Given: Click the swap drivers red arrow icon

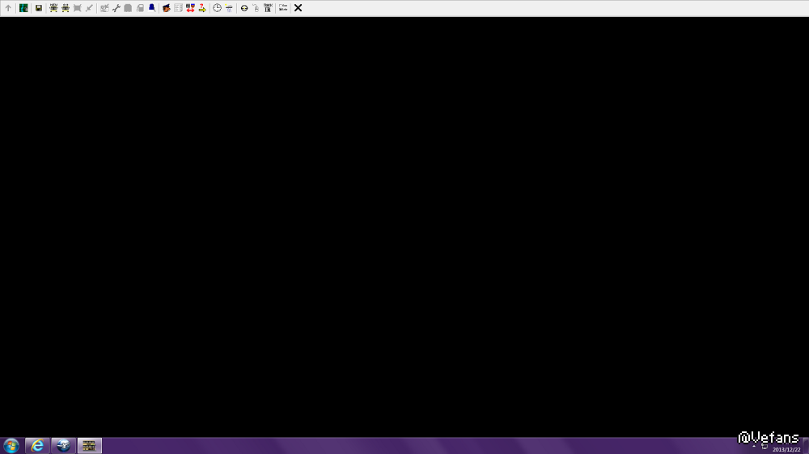Looking at the screenshot, I should [190, 8].
